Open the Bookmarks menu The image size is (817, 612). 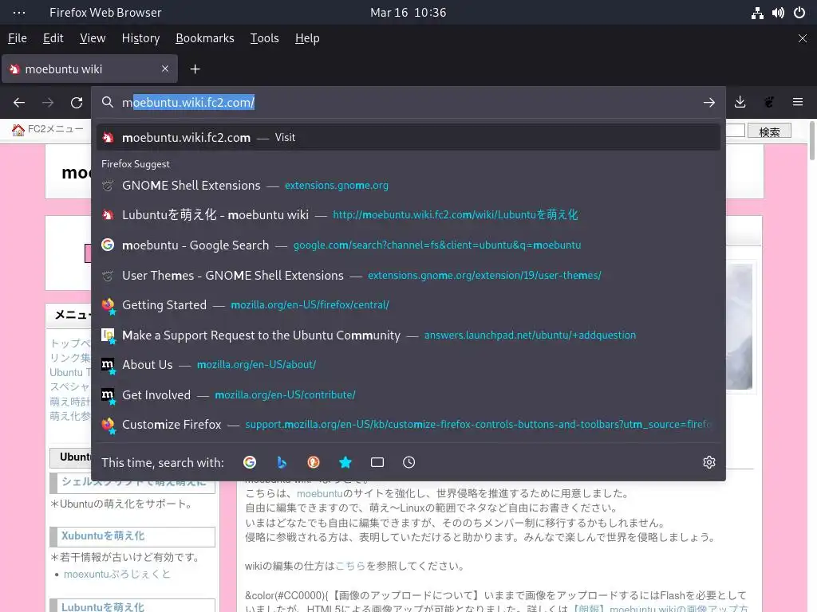click(x=205, y=38)
